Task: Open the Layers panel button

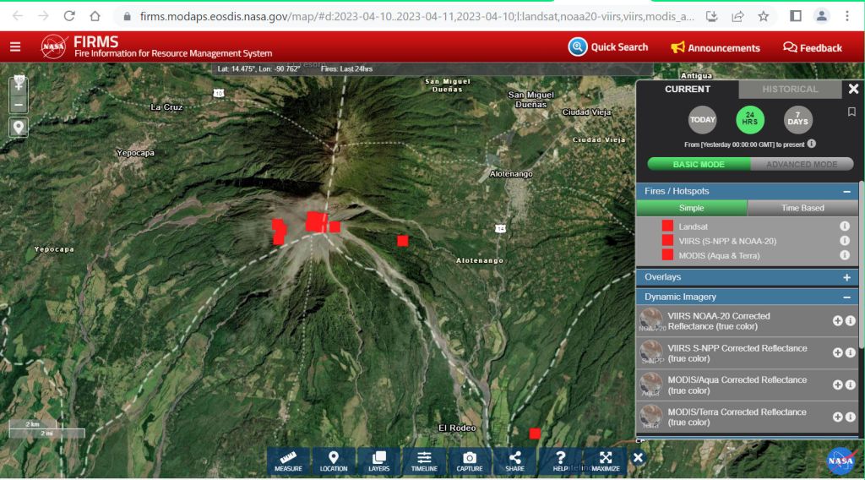Action: pyautogui.click(x=378, y=461)
